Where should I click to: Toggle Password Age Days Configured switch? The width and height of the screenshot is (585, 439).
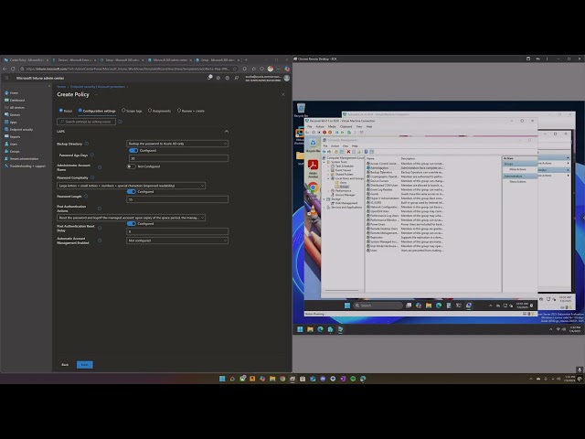pyautogui.click(x=133, y=150)
